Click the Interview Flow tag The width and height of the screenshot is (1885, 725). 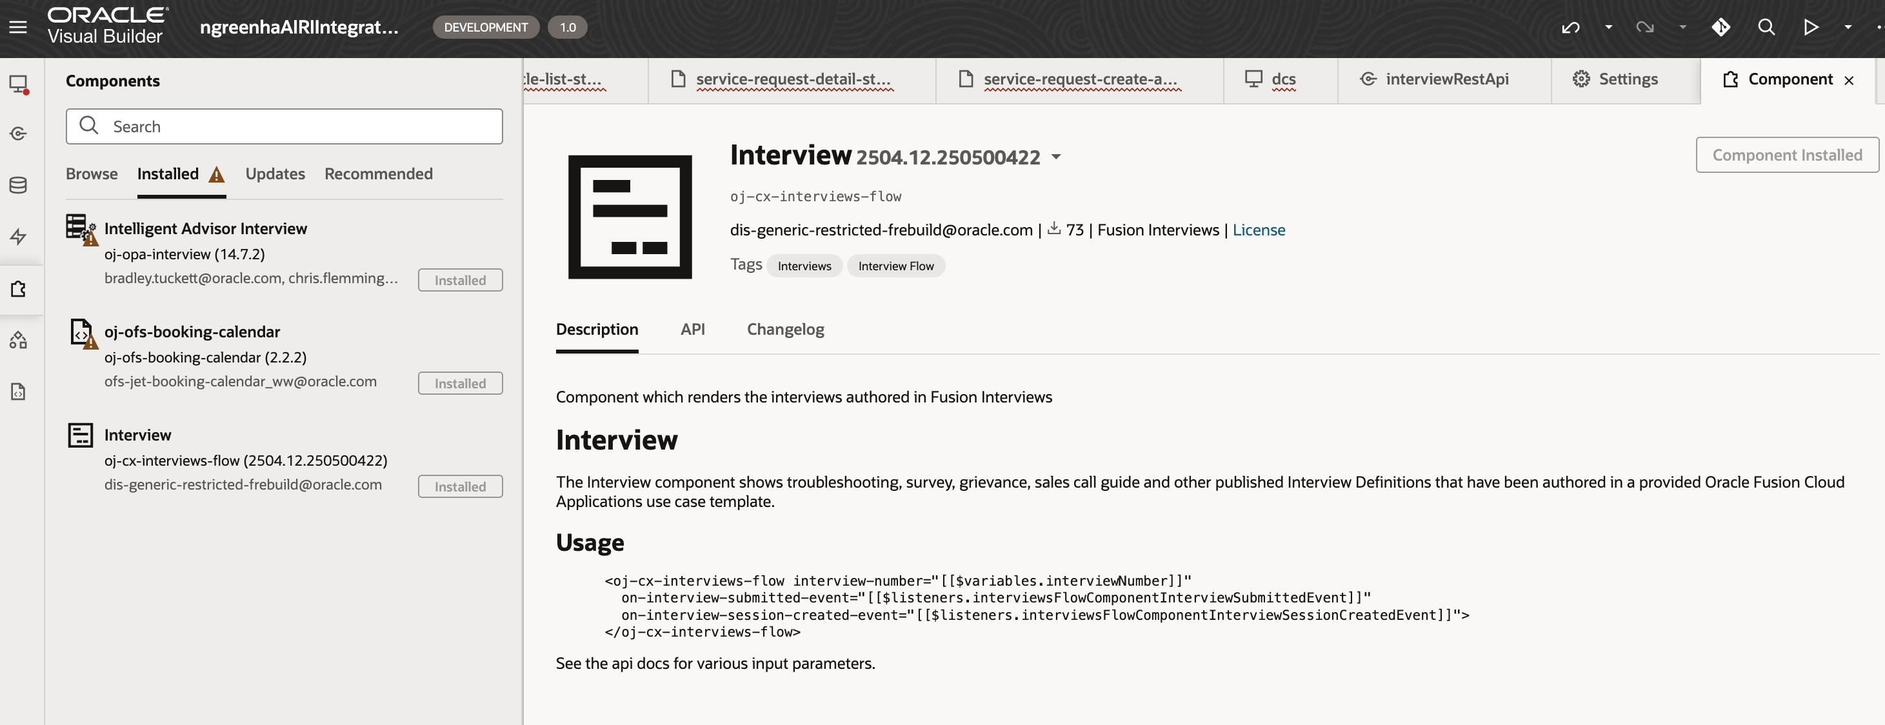click(895, 266)
